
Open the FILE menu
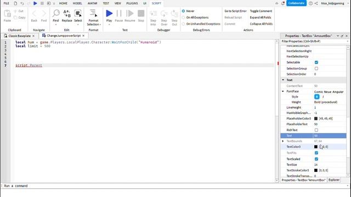point(6,3)
